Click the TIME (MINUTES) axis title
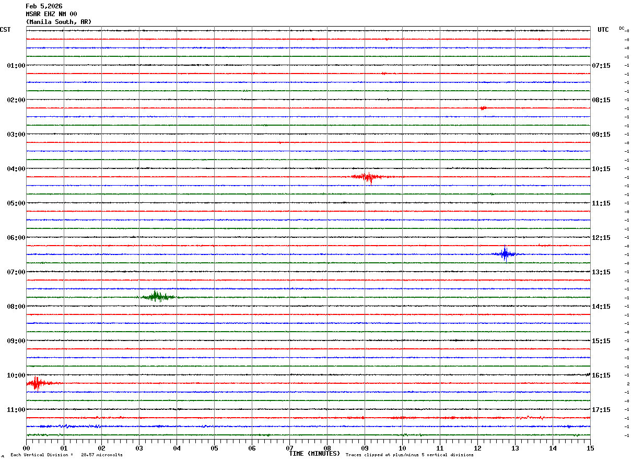 click(314, 454)
